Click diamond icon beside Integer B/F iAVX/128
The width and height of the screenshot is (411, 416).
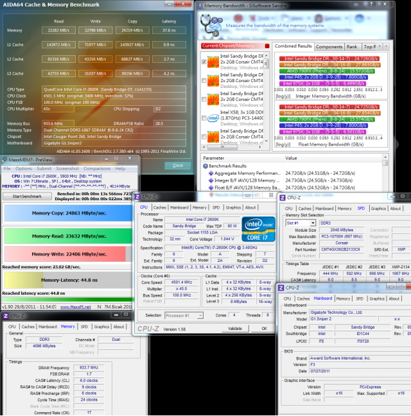(211, 180)
